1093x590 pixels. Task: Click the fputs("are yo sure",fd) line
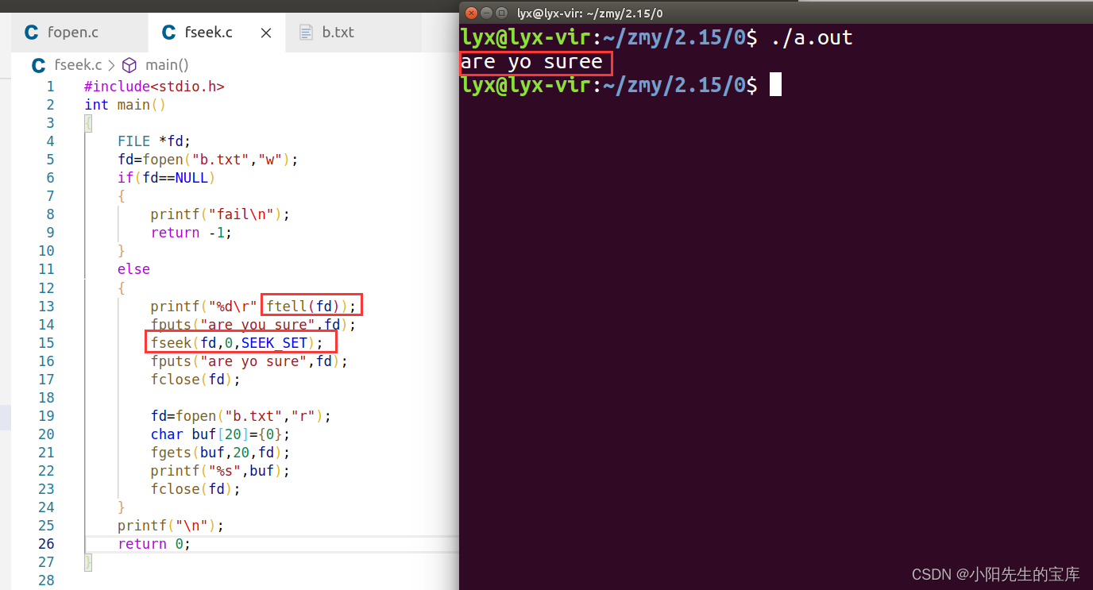coord(249,361)
